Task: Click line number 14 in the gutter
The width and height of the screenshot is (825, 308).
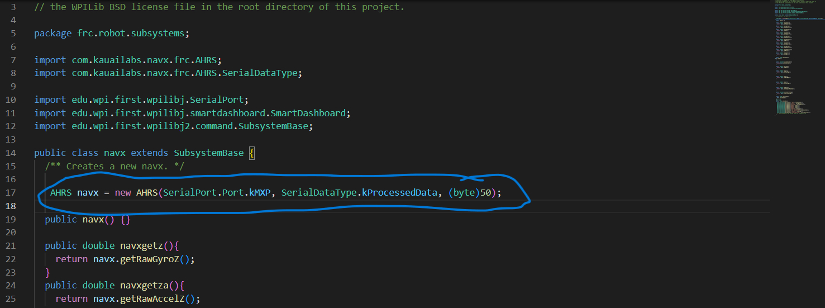Action: (10, 153)
